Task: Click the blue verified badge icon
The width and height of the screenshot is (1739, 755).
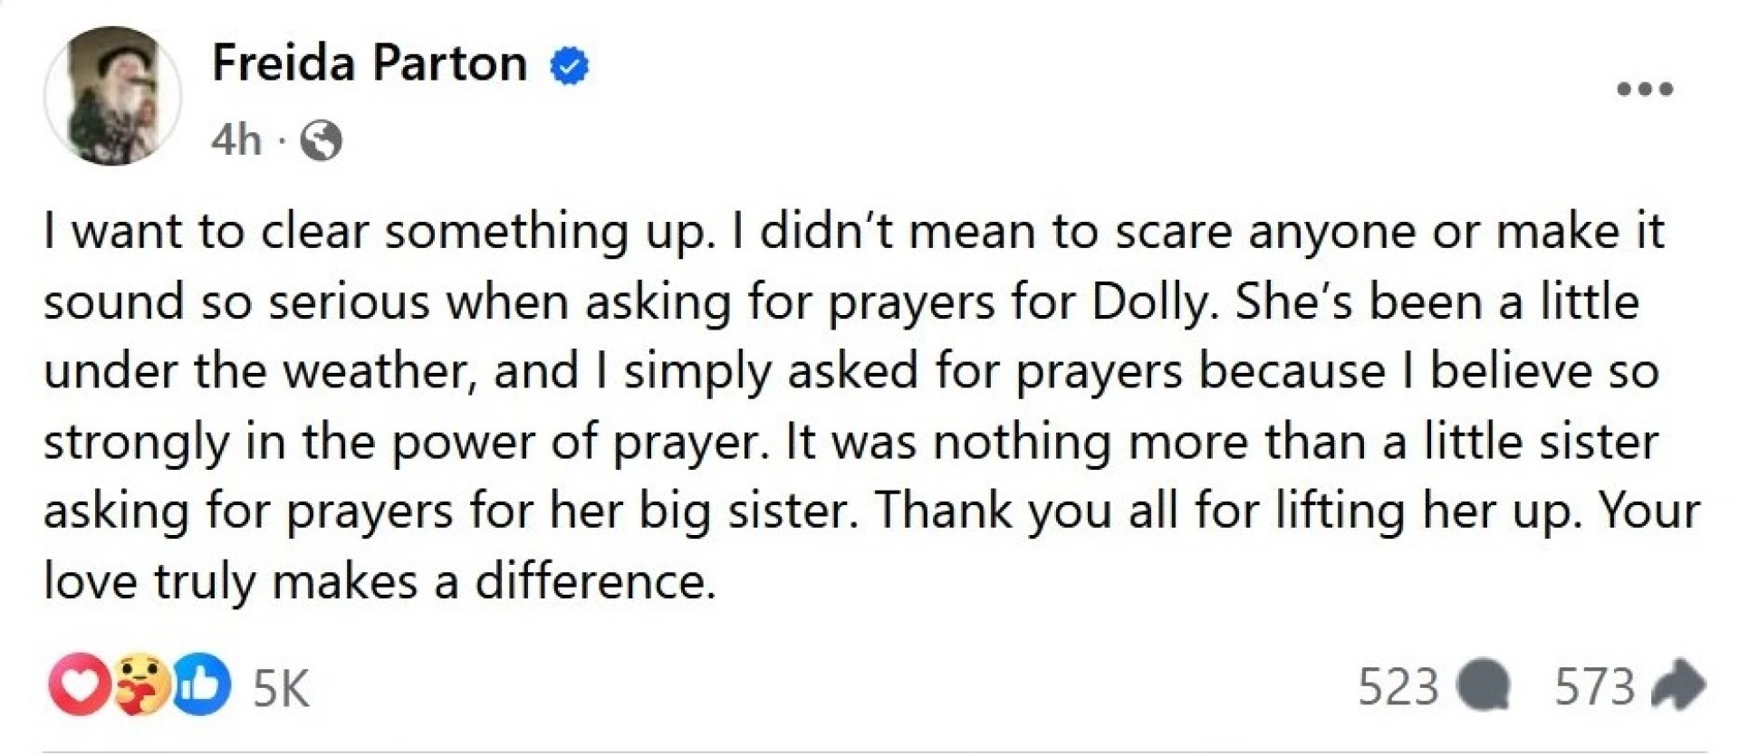Action: 571,66
